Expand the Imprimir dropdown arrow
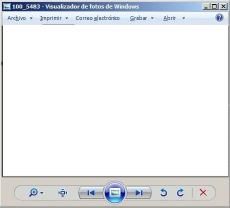 point(67,18)
